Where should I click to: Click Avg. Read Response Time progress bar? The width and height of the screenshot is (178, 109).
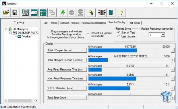pos(129,70)
